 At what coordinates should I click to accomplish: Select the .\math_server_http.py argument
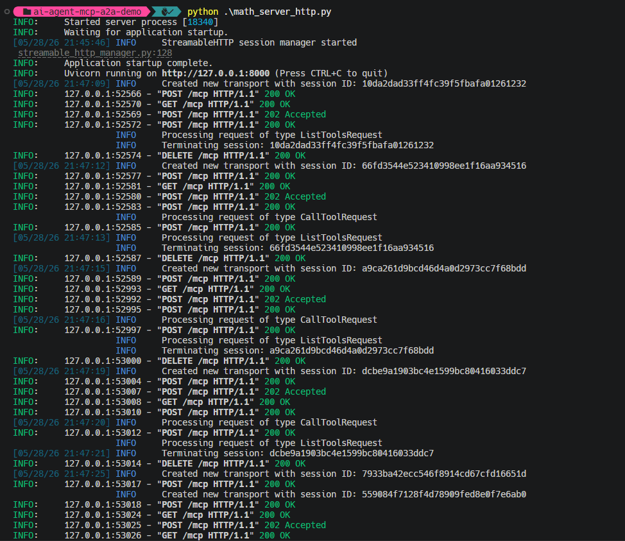[x=277, y=12]
